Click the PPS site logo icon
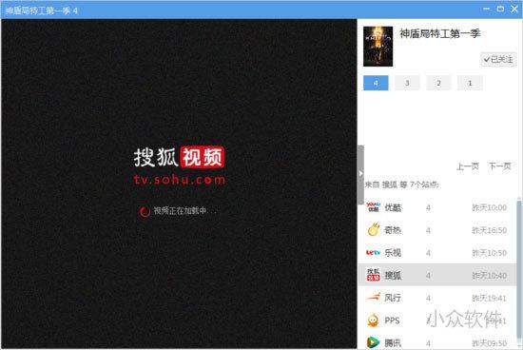 (373, 320)
